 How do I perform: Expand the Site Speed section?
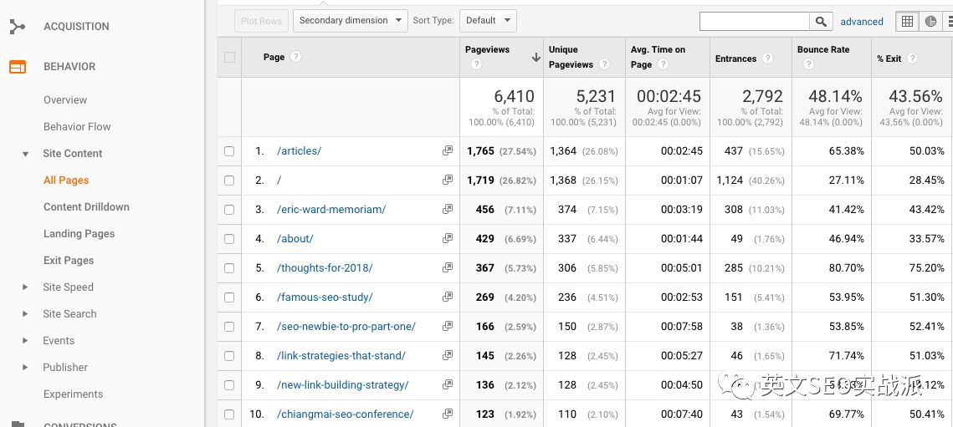tap(25, 287)
